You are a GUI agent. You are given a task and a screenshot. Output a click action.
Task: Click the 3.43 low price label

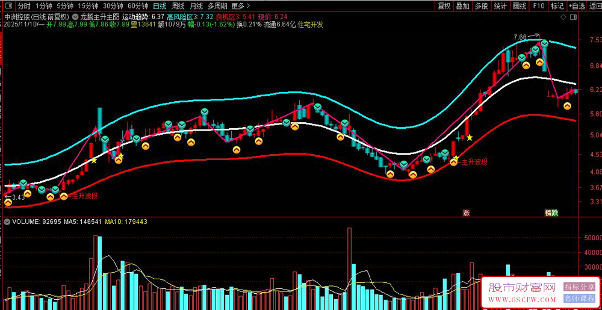[x=19, y=197]
